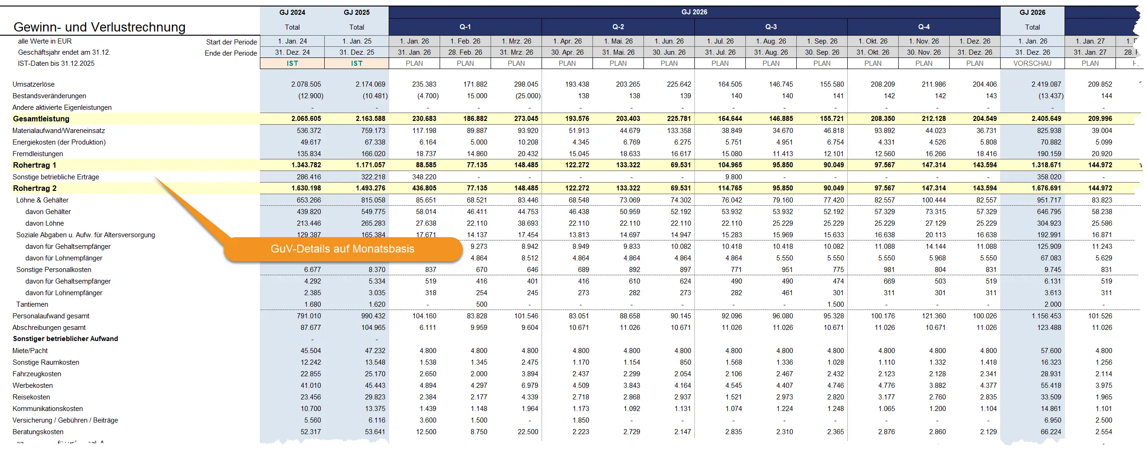Click the 1. Feb. 26 start date cell
The image size is (1147, 449).
tap(465, 41)
